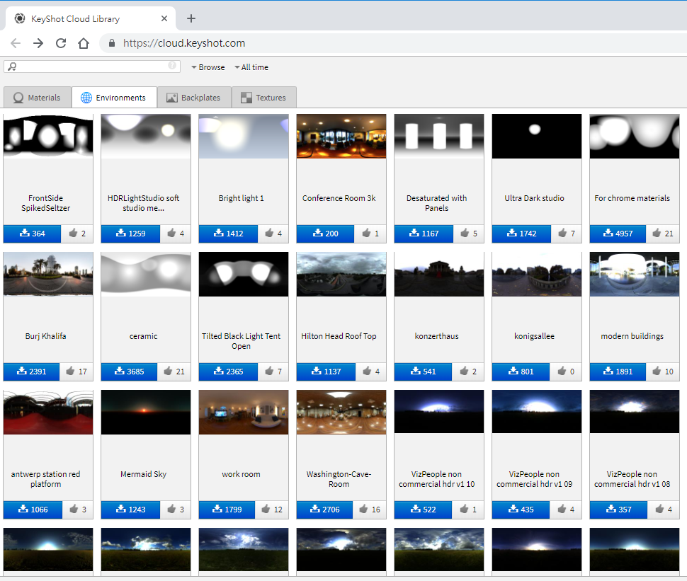
Task: Click the search help question mark icon
Action: coord(172,66)
